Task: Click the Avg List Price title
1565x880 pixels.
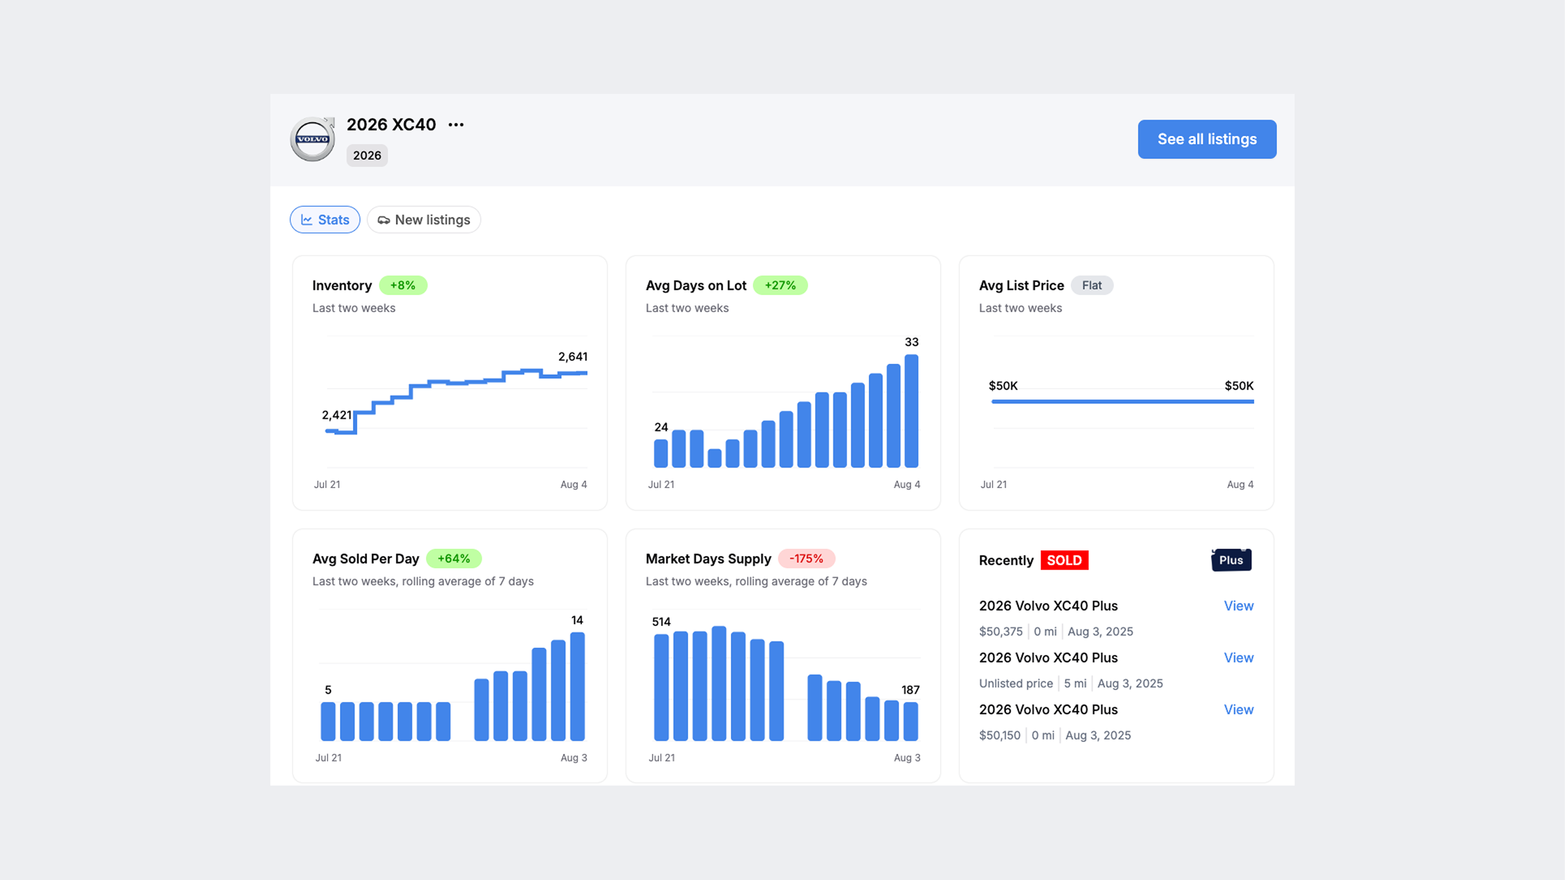Action: [1021, 286]
